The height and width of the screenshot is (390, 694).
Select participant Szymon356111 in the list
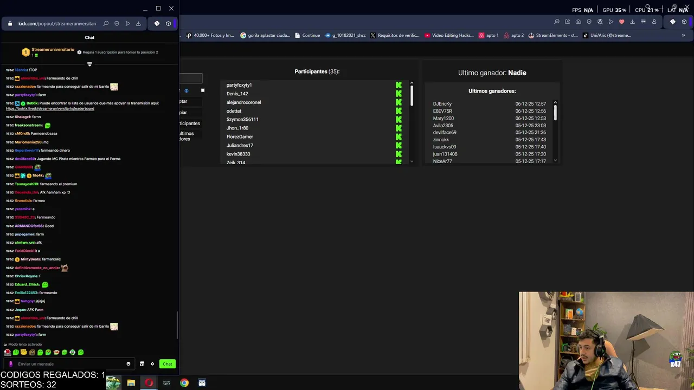[x=242, y=119]
